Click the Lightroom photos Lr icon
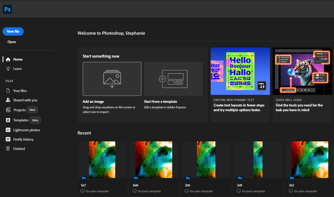The width and height of the screenshot is (334, 197). pyautogui.click(x=8, y=130)
